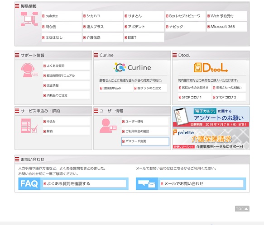Screen dimensions: 264x225
Task: Open Web 予約受付 product page
Action: 226,16
